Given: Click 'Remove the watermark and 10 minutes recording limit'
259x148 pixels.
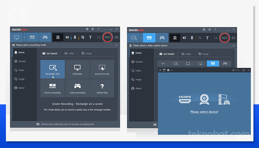Looking at the screenshot, I should tap(67, 124).
